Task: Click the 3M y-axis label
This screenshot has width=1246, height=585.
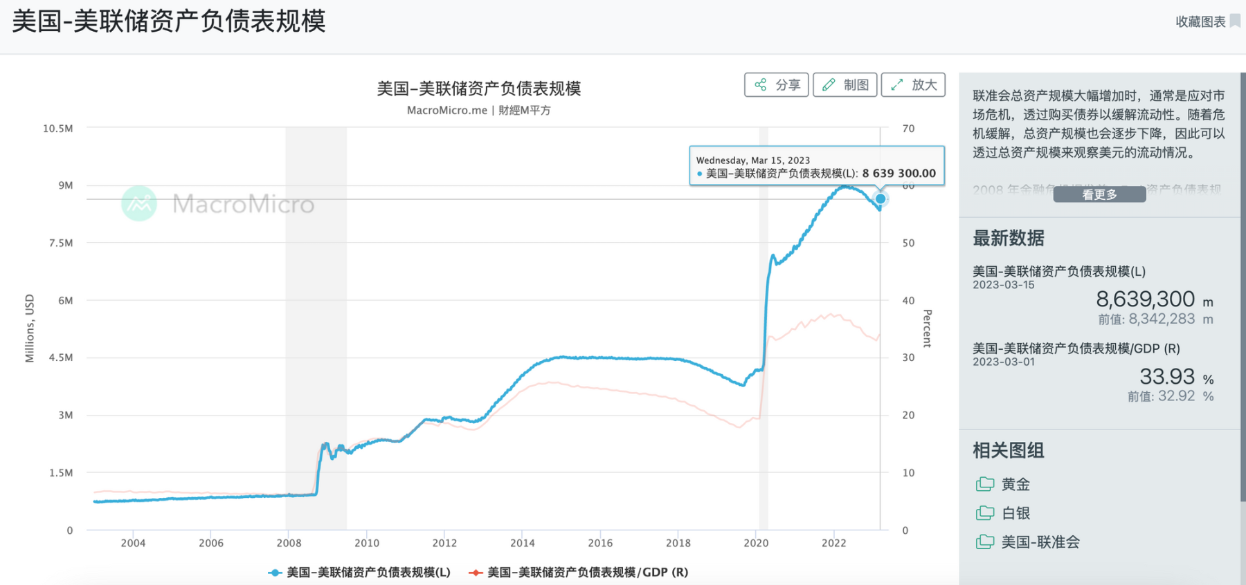Action: pos(66,416)
